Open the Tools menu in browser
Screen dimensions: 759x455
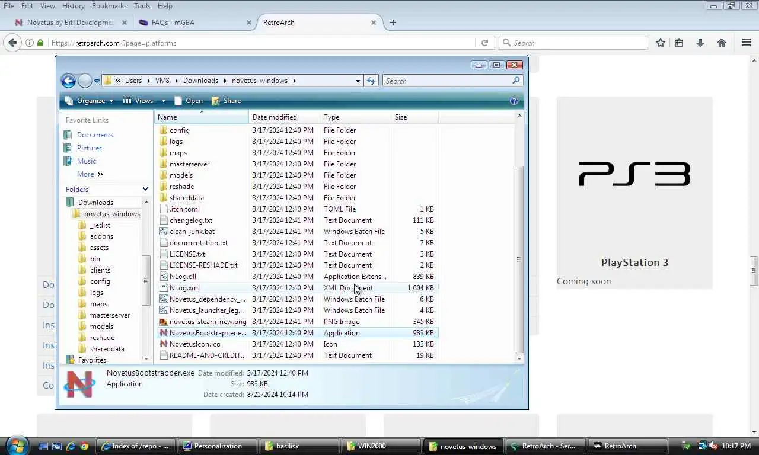point(142,6)
